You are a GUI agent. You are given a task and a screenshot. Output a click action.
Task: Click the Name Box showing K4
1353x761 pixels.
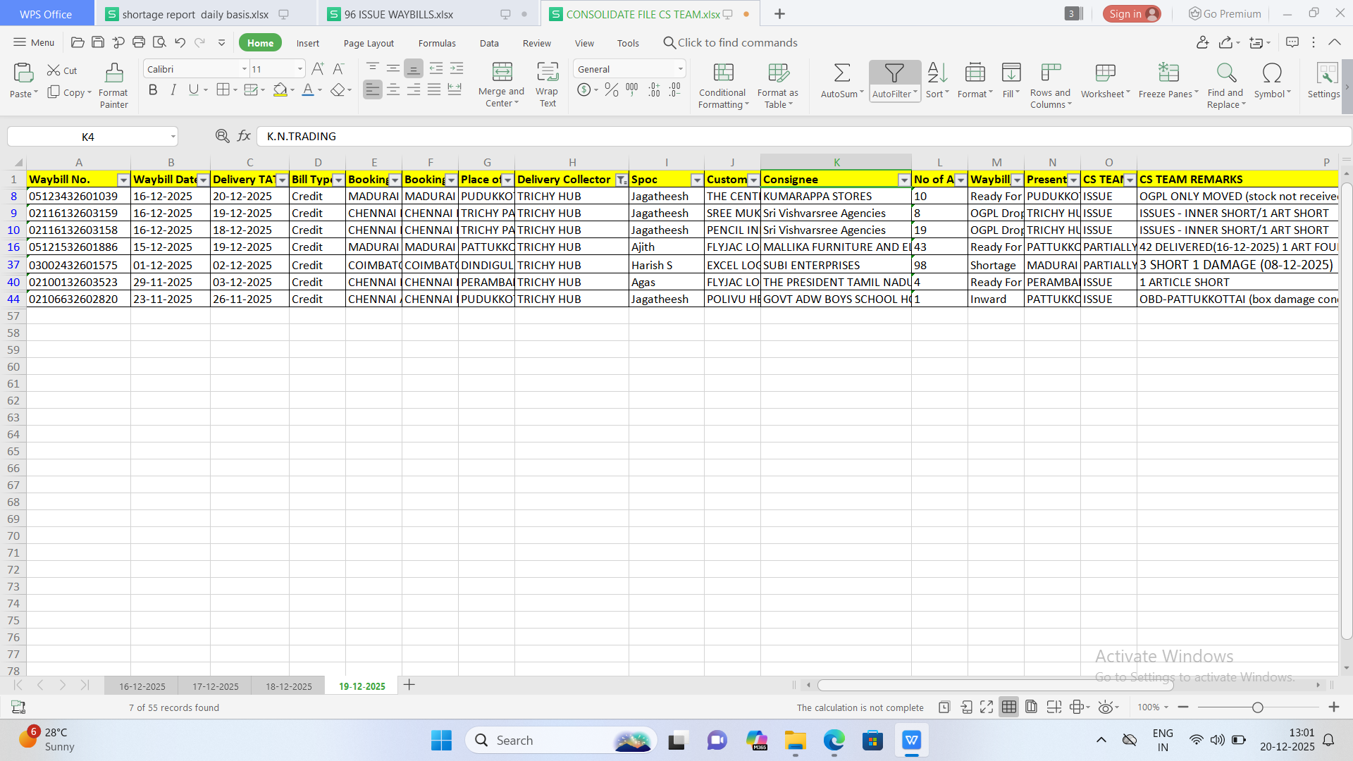pyautogui.click(x=88, y=137)
